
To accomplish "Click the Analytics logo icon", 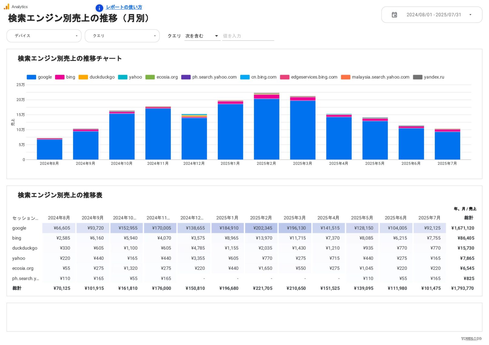I will [6, 7].
